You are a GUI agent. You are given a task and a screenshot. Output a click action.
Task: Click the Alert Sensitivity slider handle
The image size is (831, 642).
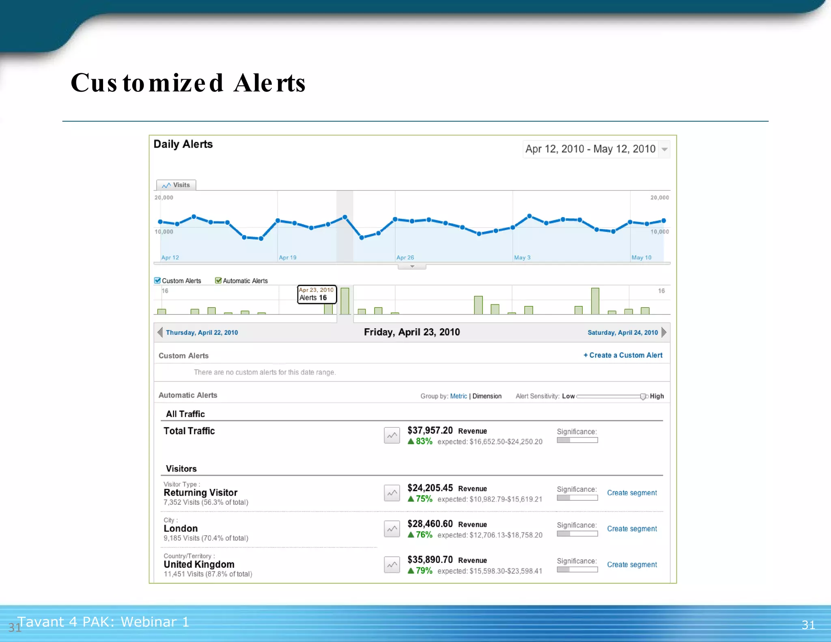[643, 396]
